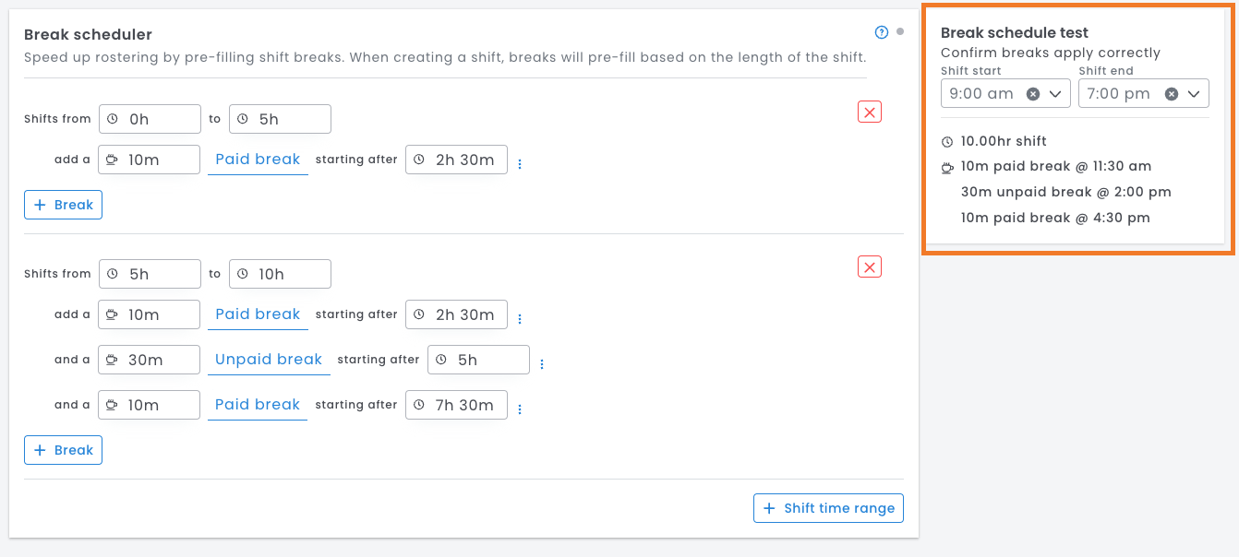Clear the 9:00 am shift start time

coord(1033,94)
